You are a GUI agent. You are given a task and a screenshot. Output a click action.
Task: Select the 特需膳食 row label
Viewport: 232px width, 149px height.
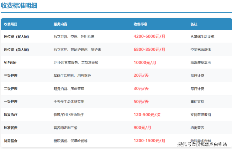tap(11, 141)
